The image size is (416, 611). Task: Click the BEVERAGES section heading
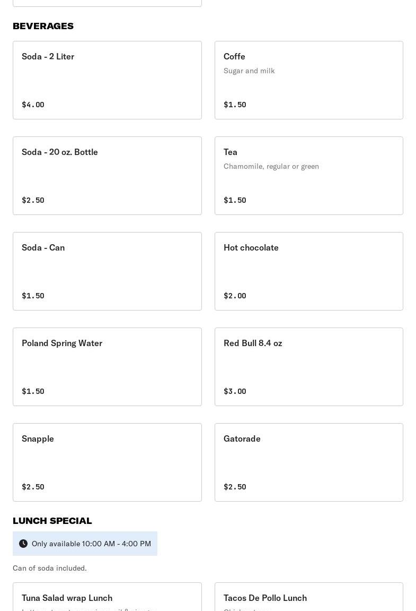43,26
